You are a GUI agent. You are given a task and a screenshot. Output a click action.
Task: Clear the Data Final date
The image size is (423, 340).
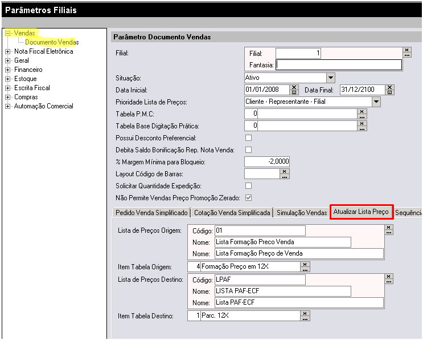coord(389,87)
